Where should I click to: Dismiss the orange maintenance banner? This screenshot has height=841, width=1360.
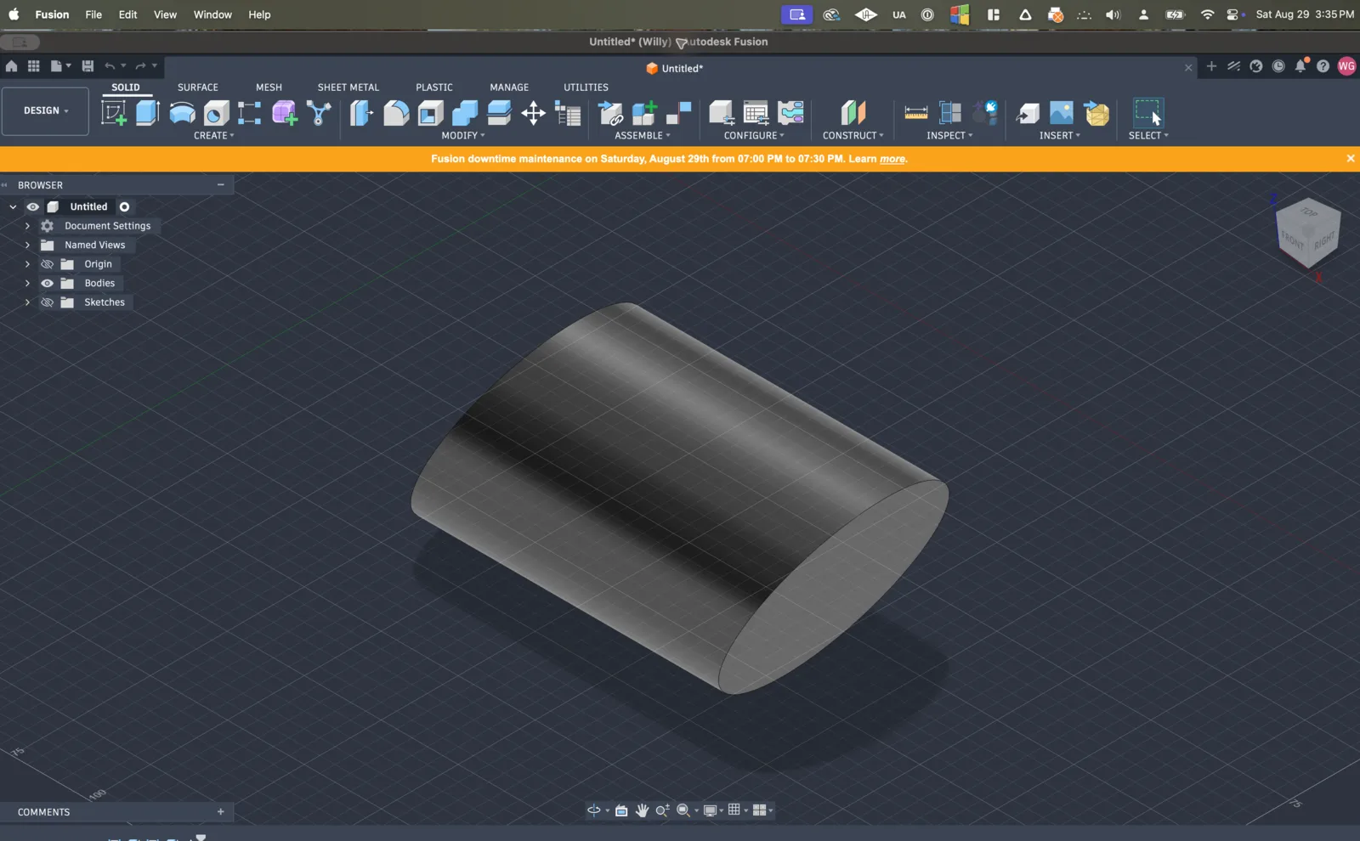pyautogui.click(x=1351, y=159)
